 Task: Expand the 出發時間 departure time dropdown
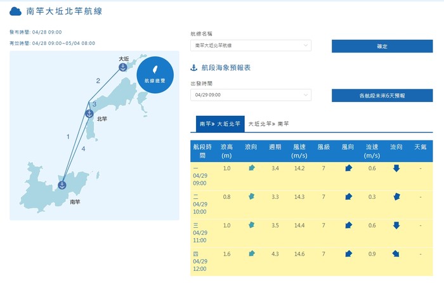coord(251,95)
